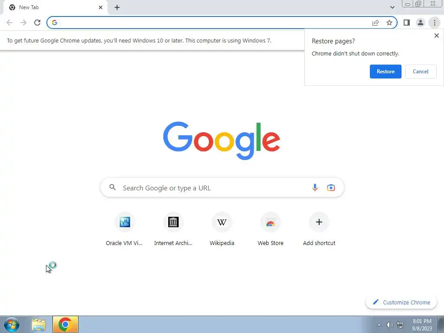The image size is (444, 333).
Task: Open a new tab with the plus button
Action: [x=117, y=7]
